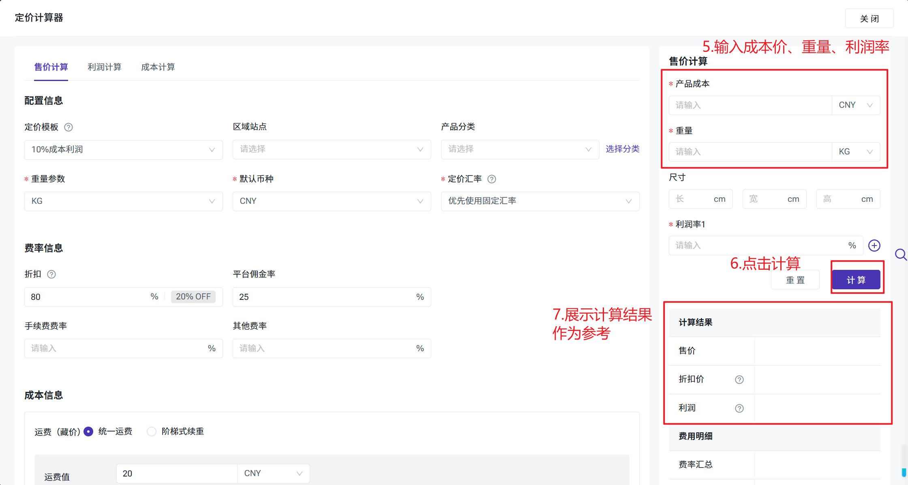Click help icon beside 定价汇率
Viewport: 908px width, 485px height.
492,179
